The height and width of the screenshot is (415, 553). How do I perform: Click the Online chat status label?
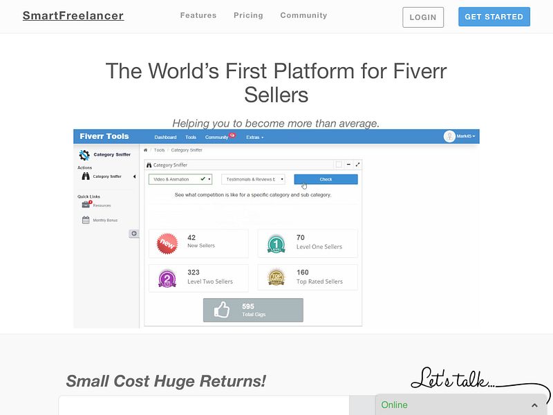tap(394, 405)
